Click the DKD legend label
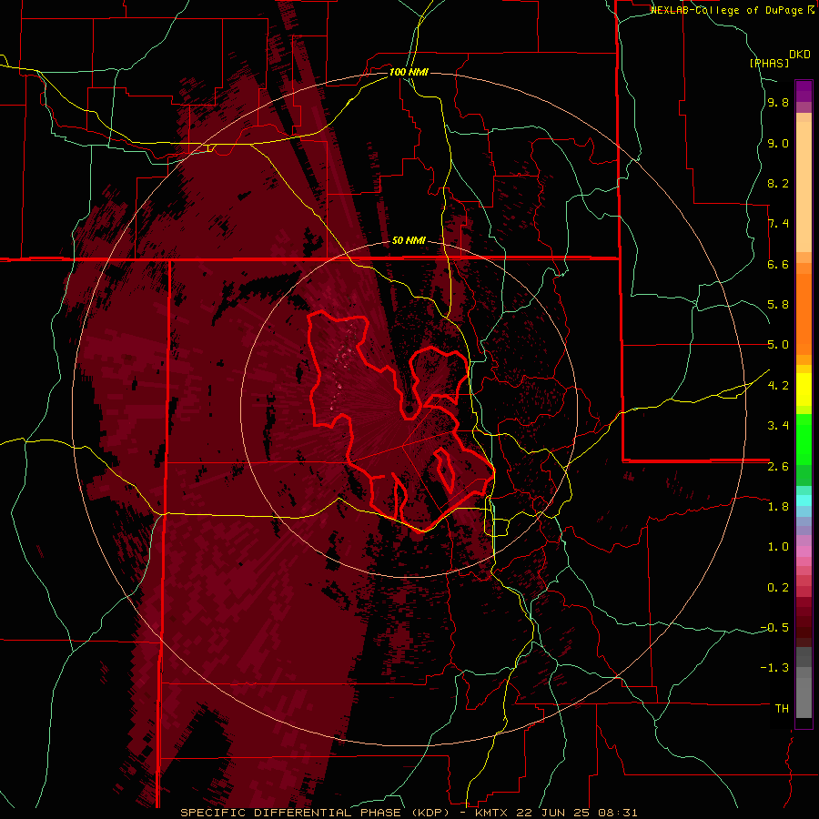819x819 pixels. (x=800, y=55)
